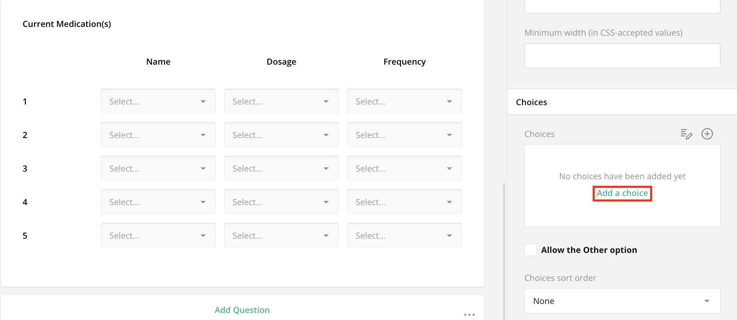Open the three dots menu near Add Question
Image resolution: width=737 pixels, height=320 pixels.
point(469,314)
